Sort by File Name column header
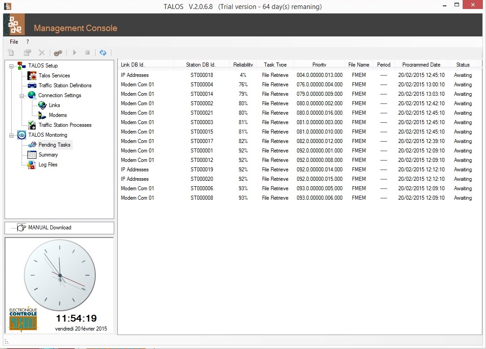Viewport: 486px width, 349px height. tap(359, 64)
